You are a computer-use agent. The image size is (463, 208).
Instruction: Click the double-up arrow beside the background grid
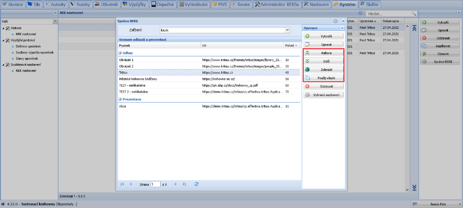click(x=414, y=28)
